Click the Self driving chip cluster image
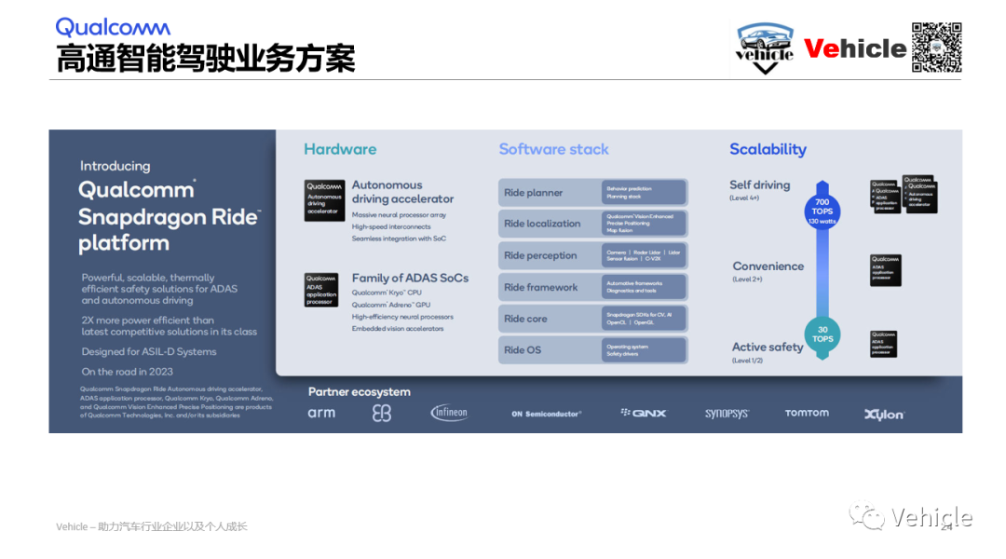 click(904, 195)
